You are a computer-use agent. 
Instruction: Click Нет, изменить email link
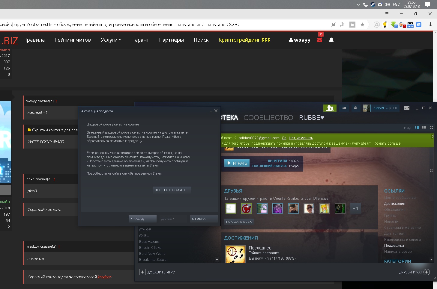coord(301,138)
